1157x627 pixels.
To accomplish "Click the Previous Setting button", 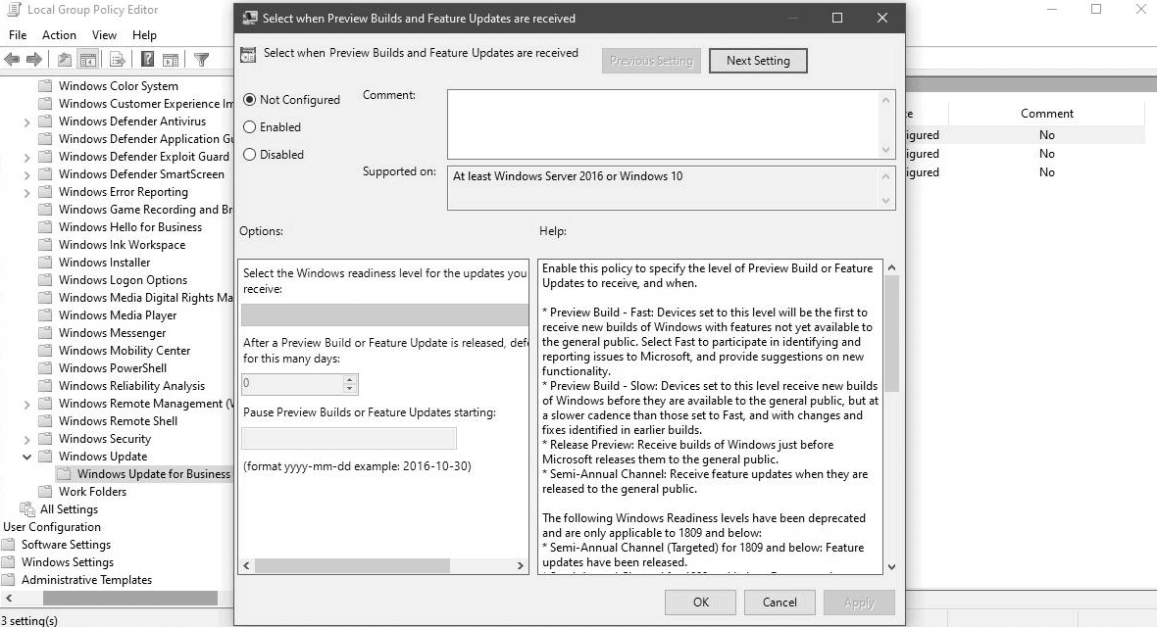I will [651, 61].
